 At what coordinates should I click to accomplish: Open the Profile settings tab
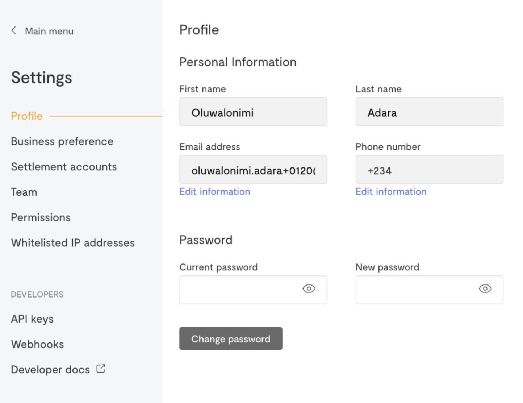27,116
